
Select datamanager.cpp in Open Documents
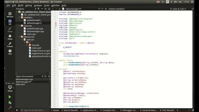click(x=24, y=79)
